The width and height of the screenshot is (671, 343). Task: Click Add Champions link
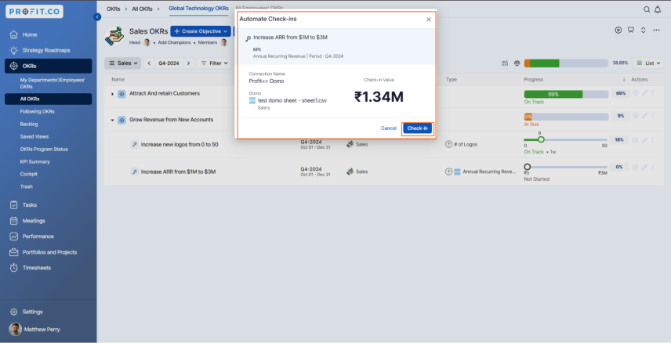[x=174, y=43]
